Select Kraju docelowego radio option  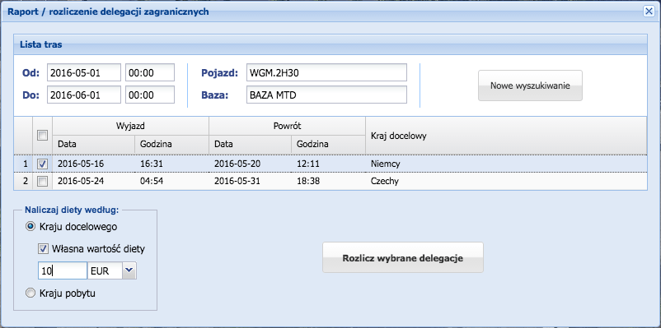point(30,227)
